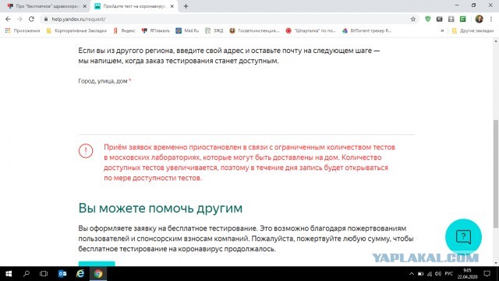
Task: Open the Шпаргалка bookmark
Action: (310, 30)
